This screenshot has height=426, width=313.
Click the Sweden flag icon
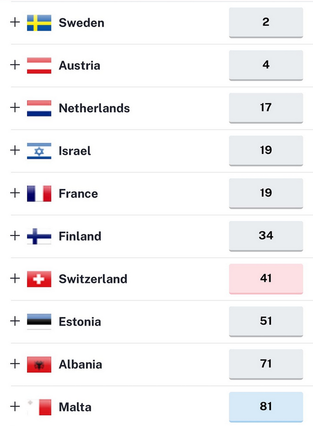click(39, 23)
